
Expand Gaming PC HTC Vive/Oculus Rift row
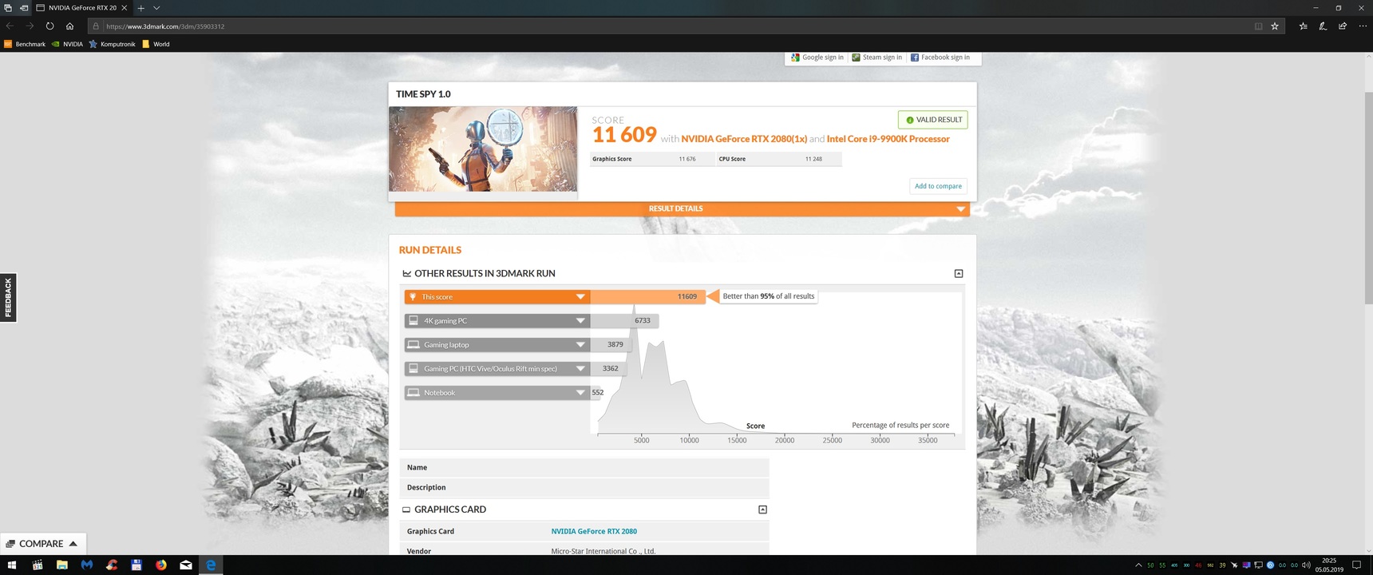(x=497, y=368)
